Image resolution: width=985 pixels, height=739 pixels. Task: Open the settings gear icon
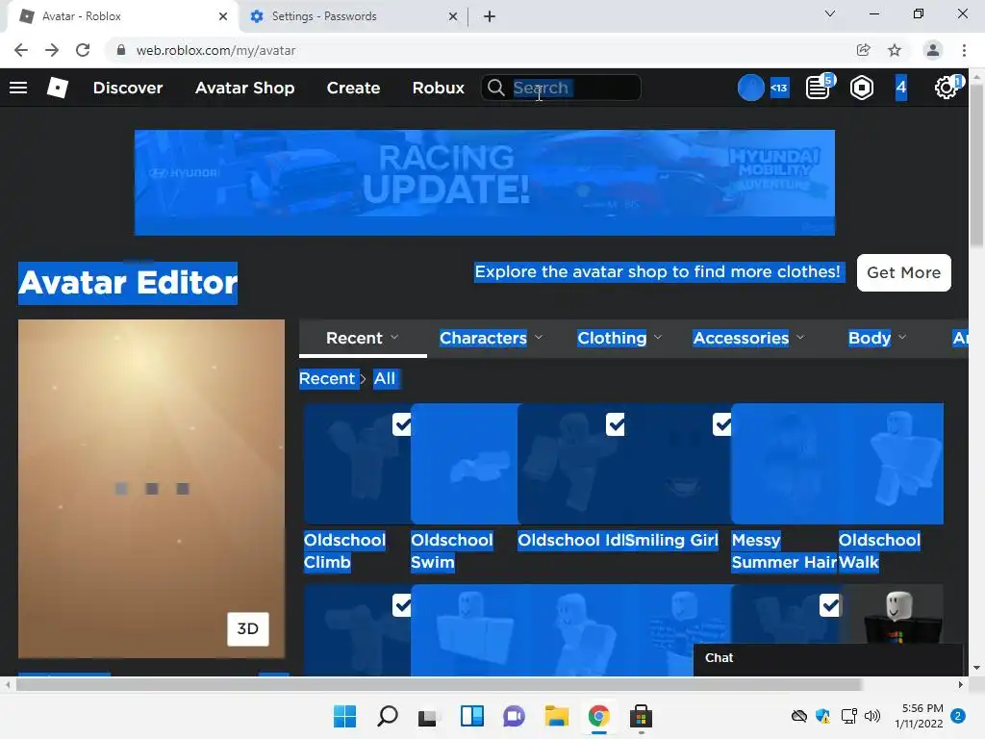(947, 88)
